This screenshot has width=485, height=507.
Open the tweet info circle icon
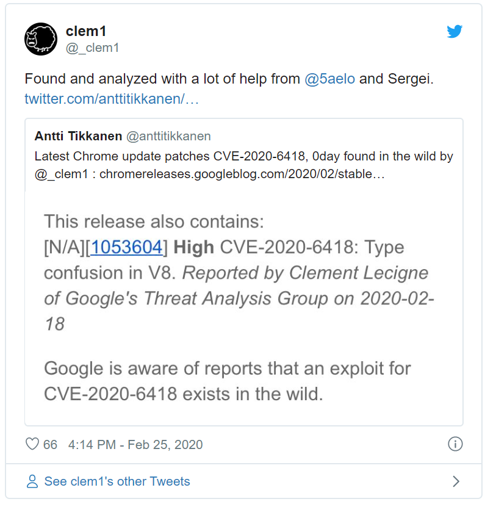click(455, 444)
